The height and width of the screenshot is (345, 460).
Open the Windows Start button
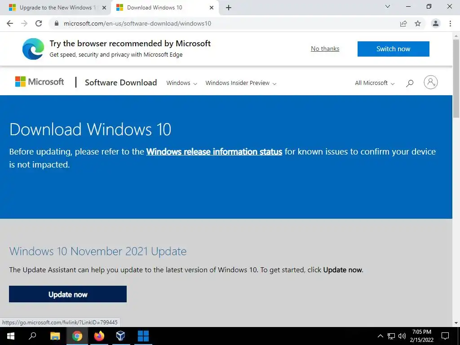pos(11,336)
